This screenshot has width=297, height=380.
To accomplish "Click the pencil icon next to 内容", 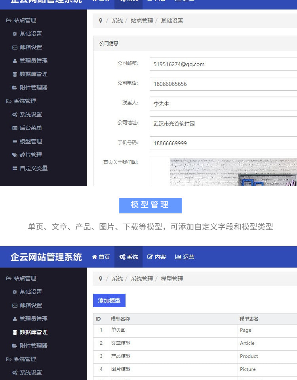I will [x=150, y=257].
